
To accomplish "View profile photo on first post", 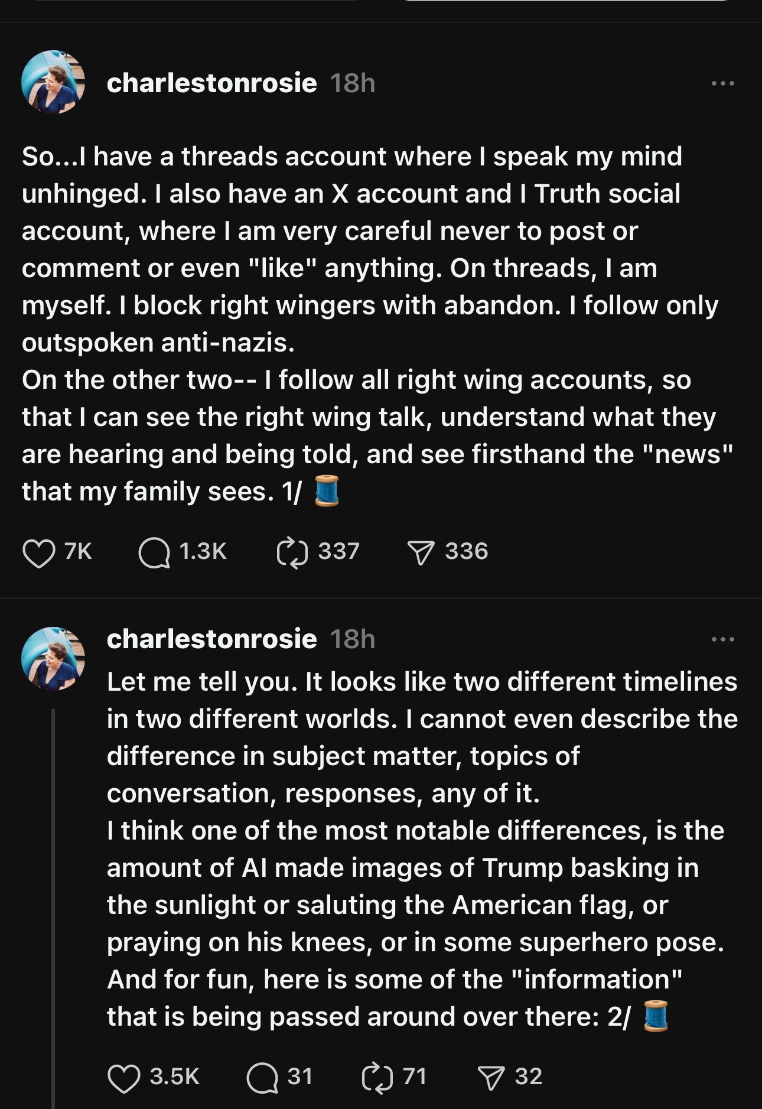I will click(53, 82).
